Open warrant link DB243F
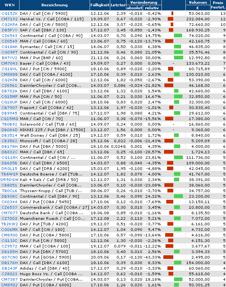226x287 pixels. click(x=10, y=268)
